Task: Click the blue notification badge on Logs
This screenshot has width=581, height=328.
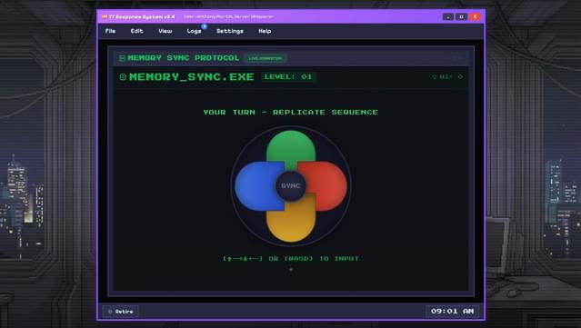Action: coord(205,26)
